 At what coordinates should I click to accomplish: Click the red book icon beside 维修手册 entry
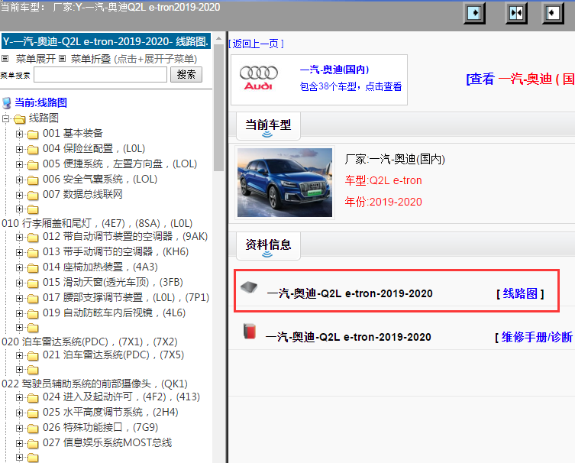pyautogui.click(x=250, y=331)
